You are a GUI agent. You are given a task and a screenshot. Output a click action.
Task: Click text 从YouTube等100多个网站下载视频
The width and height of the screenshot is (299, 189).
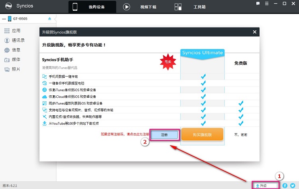coord(74,124)
